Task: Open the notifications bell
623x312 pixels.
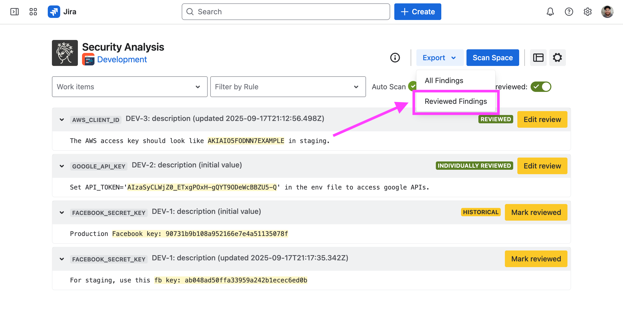Action: click(550, 12)
